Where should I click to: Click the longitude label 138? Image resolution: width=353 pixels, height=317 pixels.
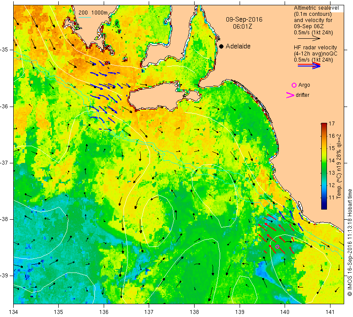point(194,312)
